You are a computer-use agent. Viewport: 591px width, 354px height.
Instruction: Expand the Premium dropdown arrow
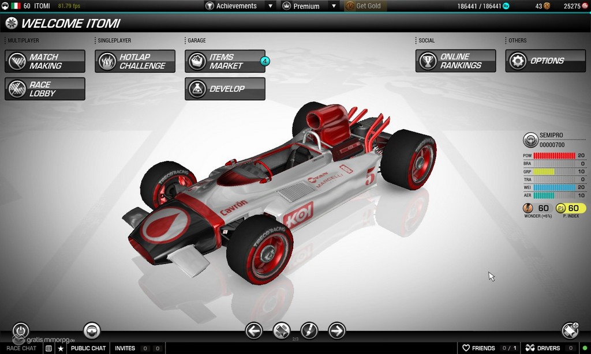332,6
